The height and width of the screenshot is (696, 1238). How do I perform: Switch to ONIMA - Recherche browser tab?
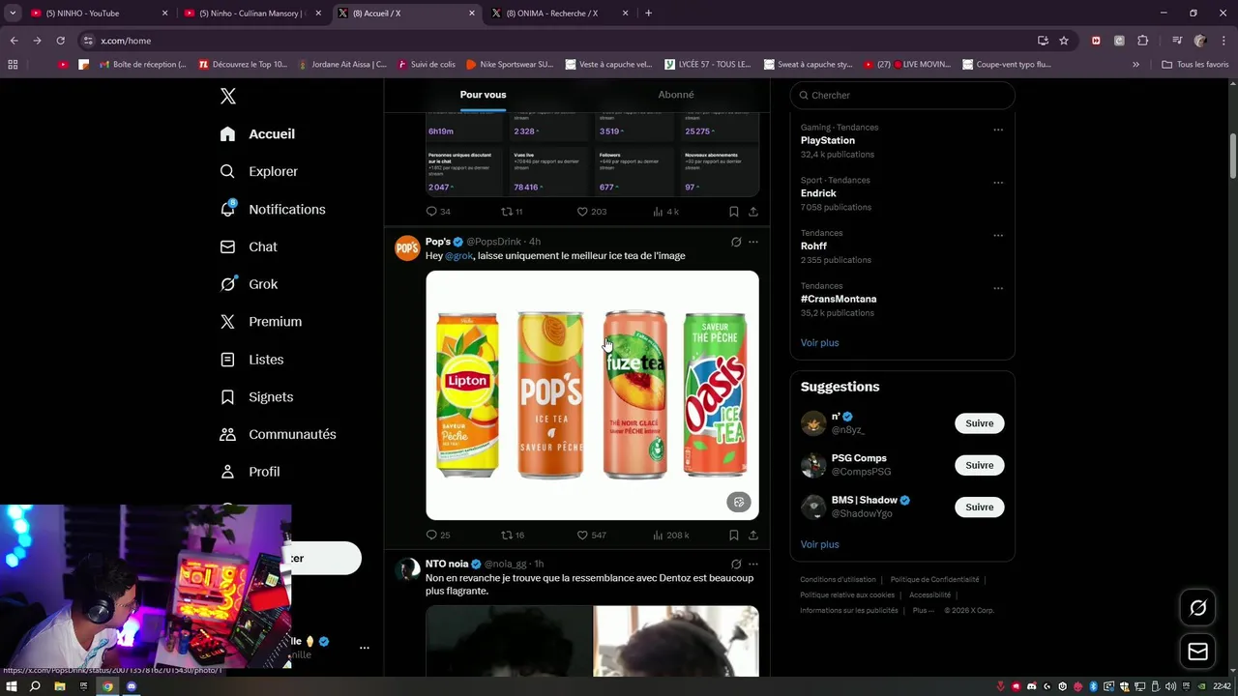pos(559,14)
